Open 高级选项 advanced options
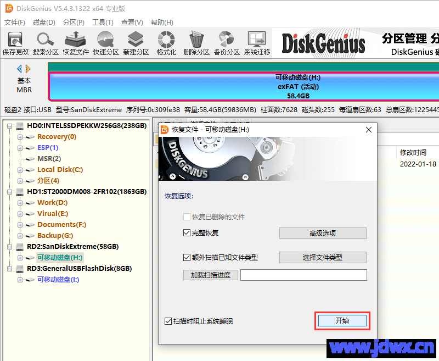439x361 pixels. (323, 233)
